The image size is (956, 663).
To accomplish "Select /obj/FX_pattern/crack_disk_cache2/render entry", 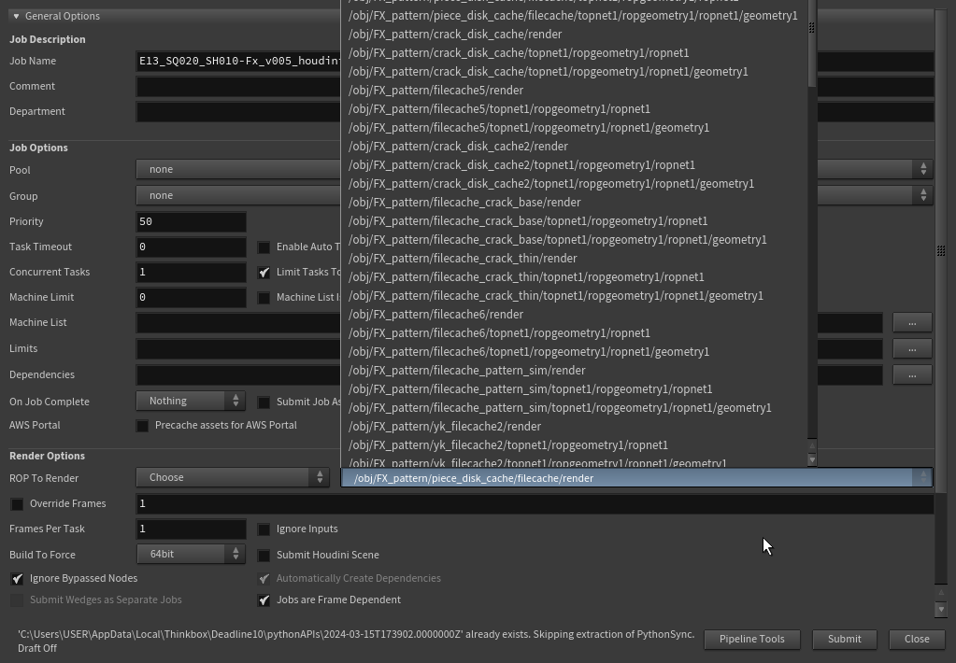I will [574, 147].
